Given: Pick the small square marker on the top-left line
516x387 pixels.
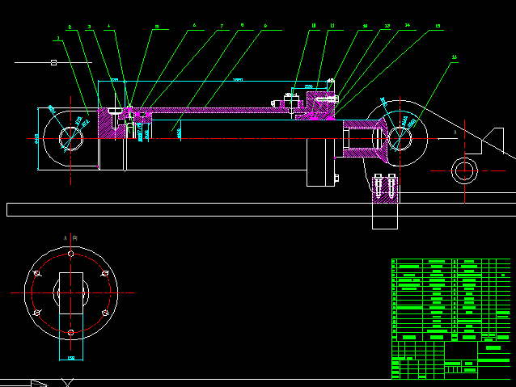Looking at the screenshot, I should click(x=54, y=62).
